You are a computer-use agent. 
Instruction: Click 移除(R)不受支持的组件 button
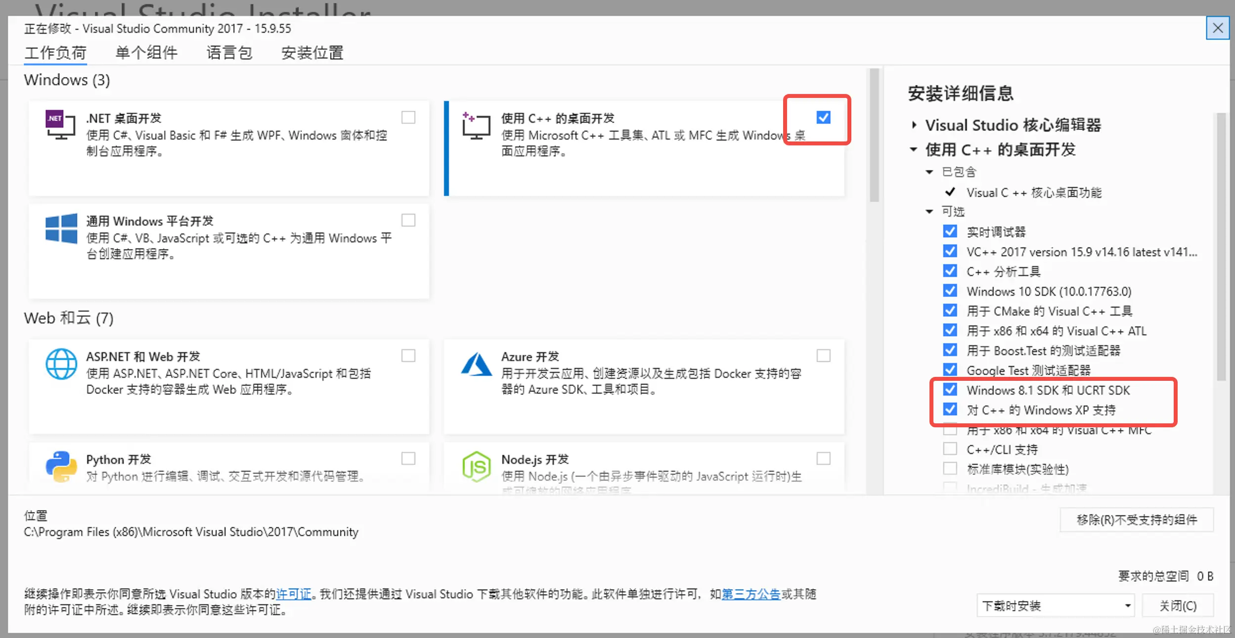point(1137,520)
